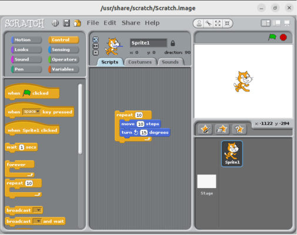
Task: Enter presentation mode
Action: click(x=287, y=23)
